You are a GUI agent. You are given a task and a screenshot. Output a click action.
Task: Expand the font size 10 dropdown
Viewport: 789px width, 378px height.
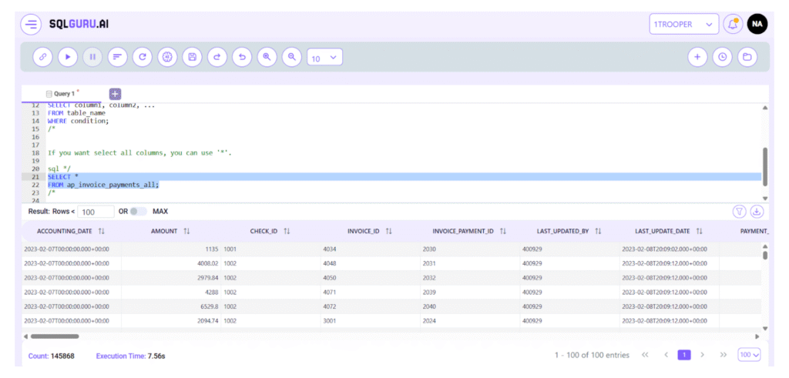coord(324,58)
